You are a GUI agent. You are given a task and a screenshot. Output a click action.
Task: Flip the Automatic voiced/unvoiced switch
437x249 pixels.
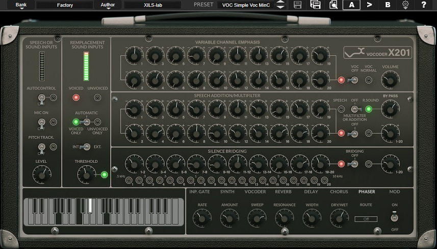86,122
